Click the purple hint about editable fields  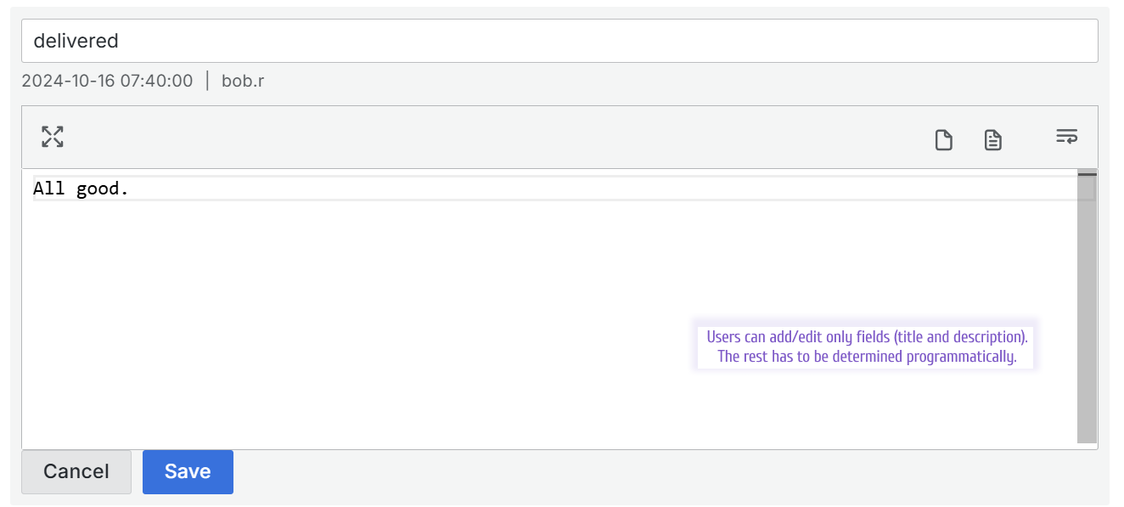coord(867,346)
